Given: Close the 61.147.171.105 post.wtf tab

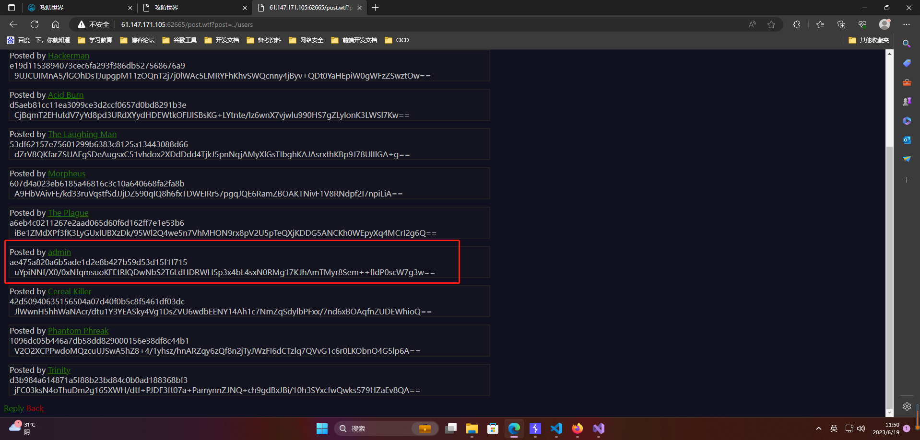Looking at the screenshot, I should (359, 8).
